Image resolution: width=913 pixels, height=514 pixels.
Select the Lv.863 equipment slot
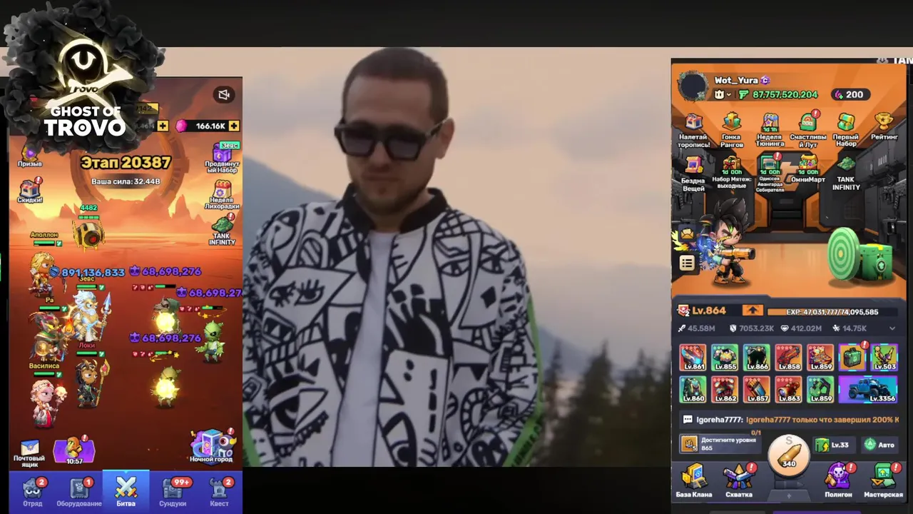click(x=788, y=390)
